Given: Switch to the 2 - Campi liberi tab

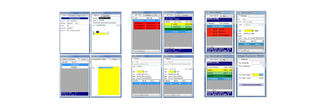Looking at the screenshot, I should click(x=105, y=15).
